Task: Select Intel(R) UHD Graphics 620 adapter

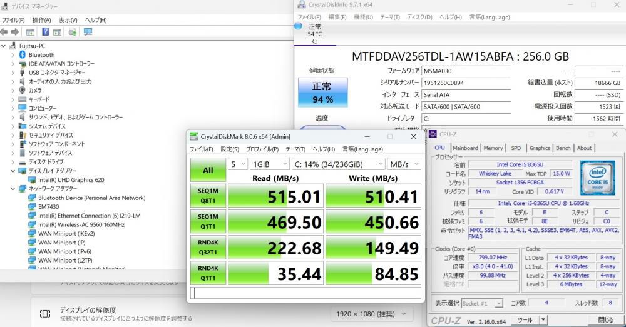Action: [x=71, y=180]
